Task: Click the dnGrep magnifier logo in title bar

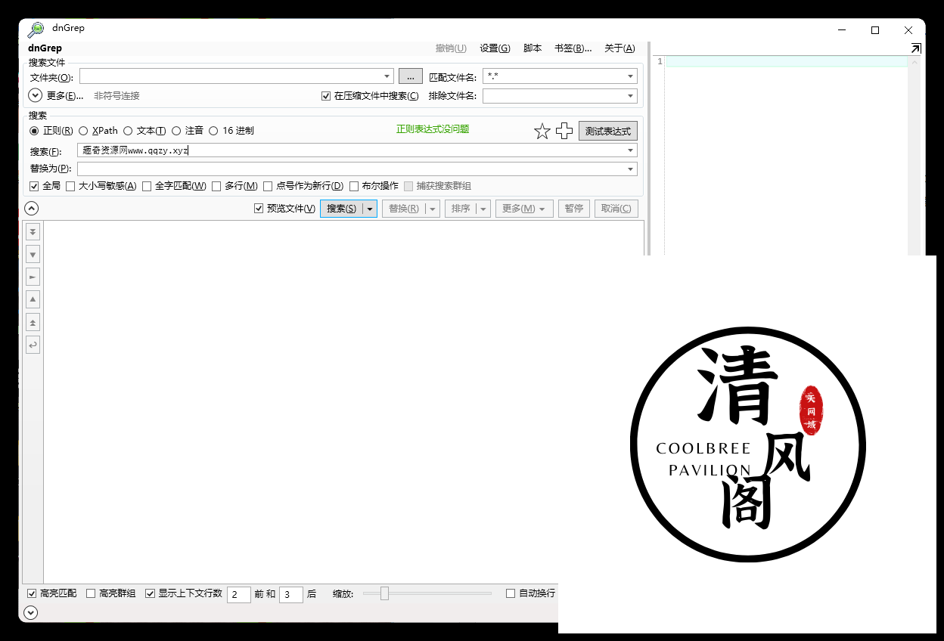Action: coord(36,29)
